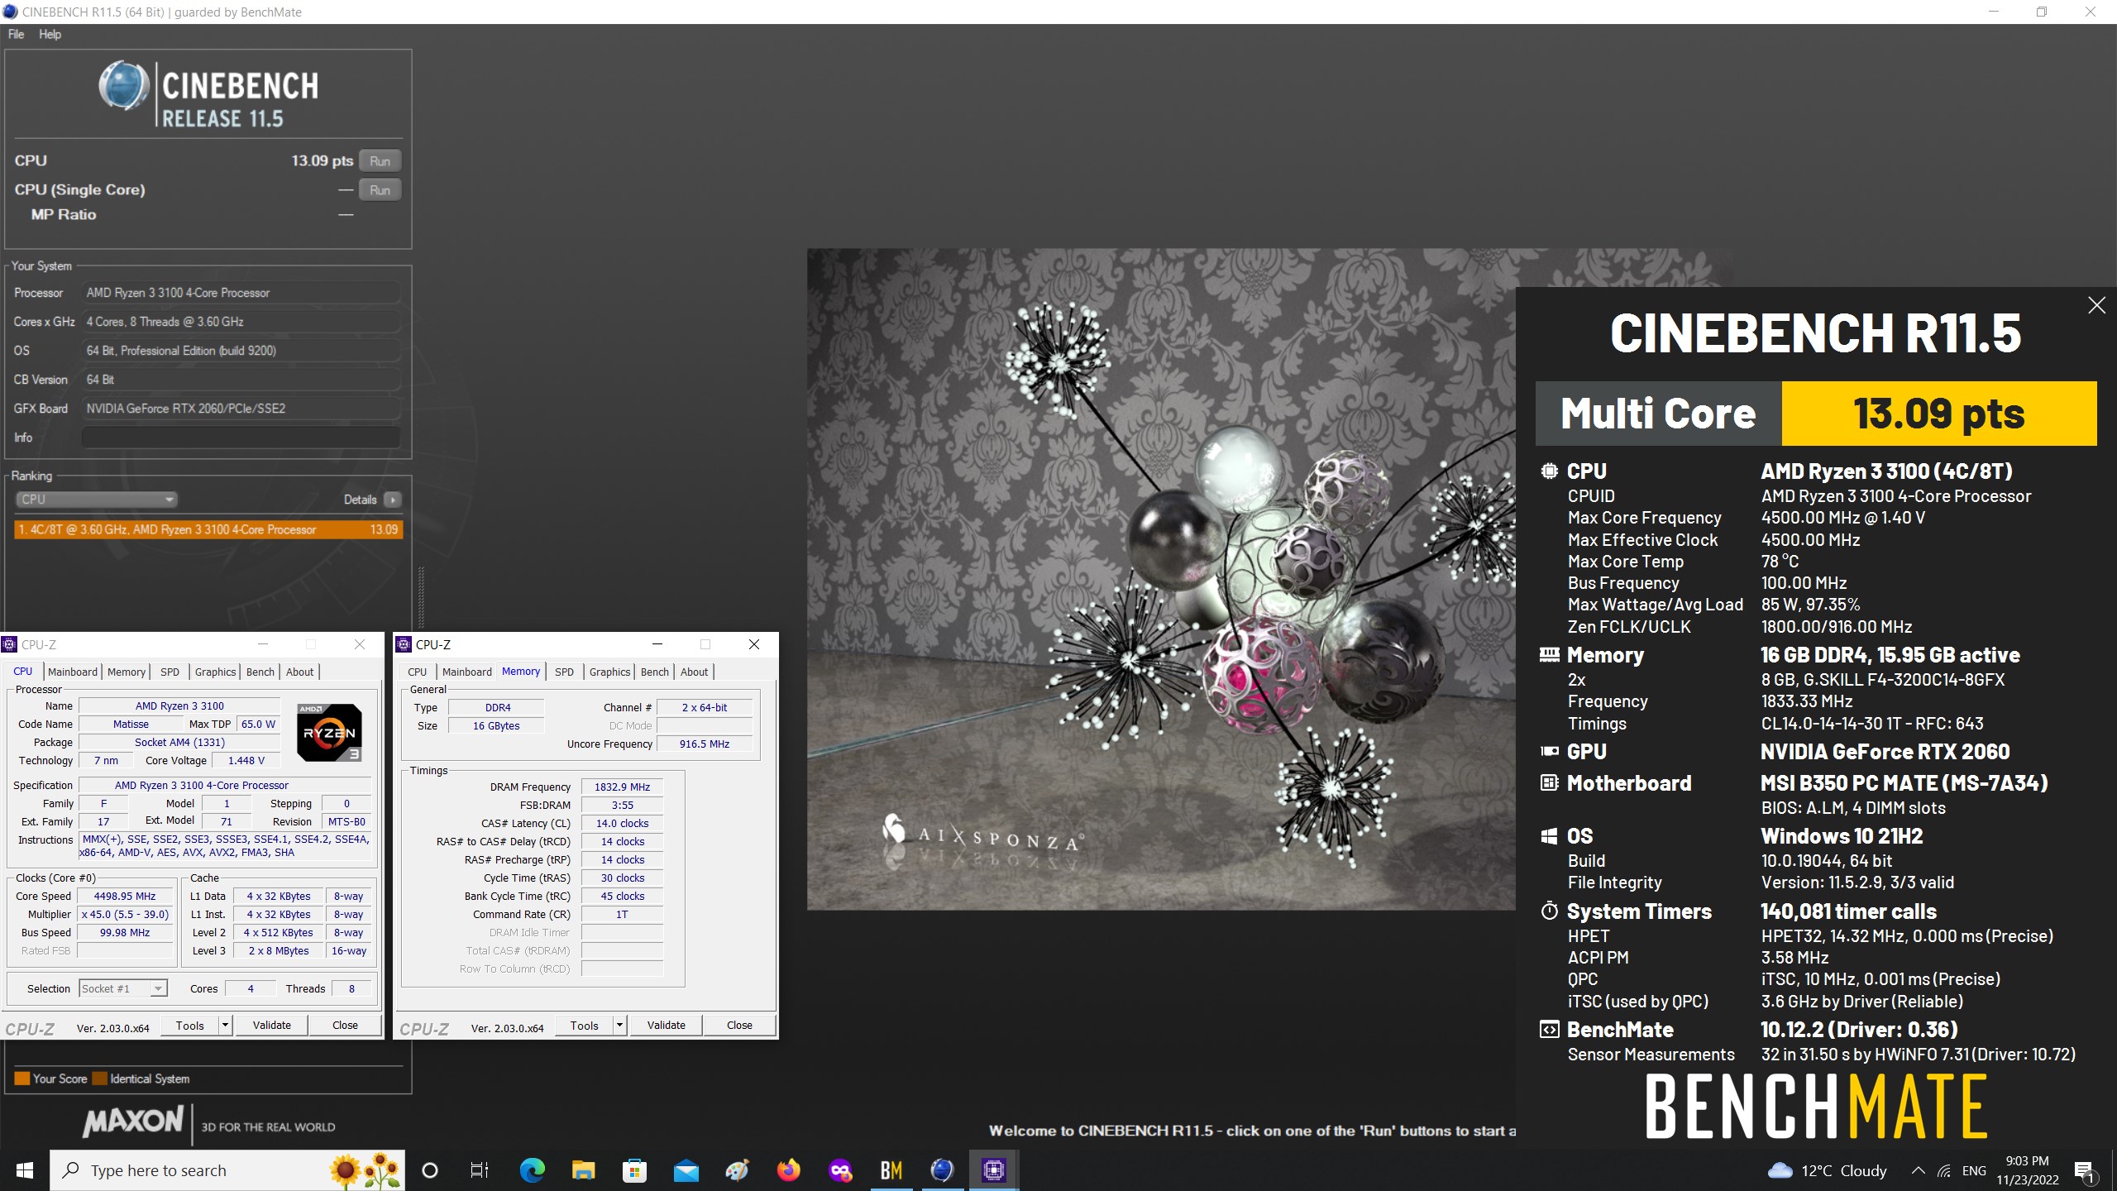
Task: Open the clock showing 9:03 PM
Action: click(2028, 1170)
